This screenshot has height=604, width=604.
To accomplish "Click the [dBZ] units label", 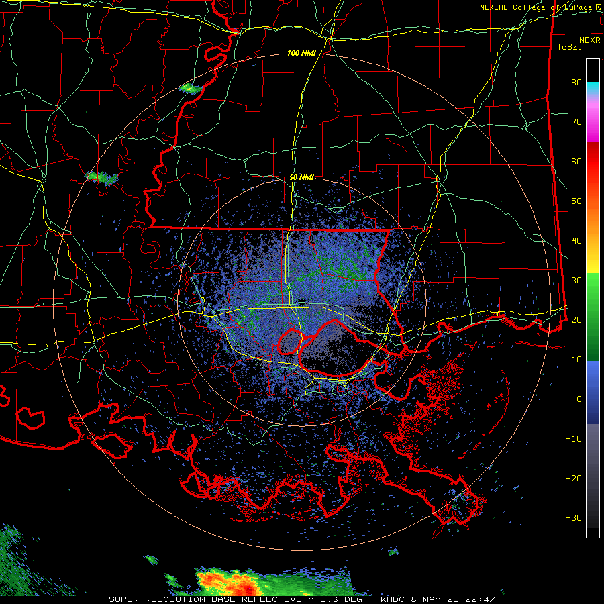I will 570,46.
